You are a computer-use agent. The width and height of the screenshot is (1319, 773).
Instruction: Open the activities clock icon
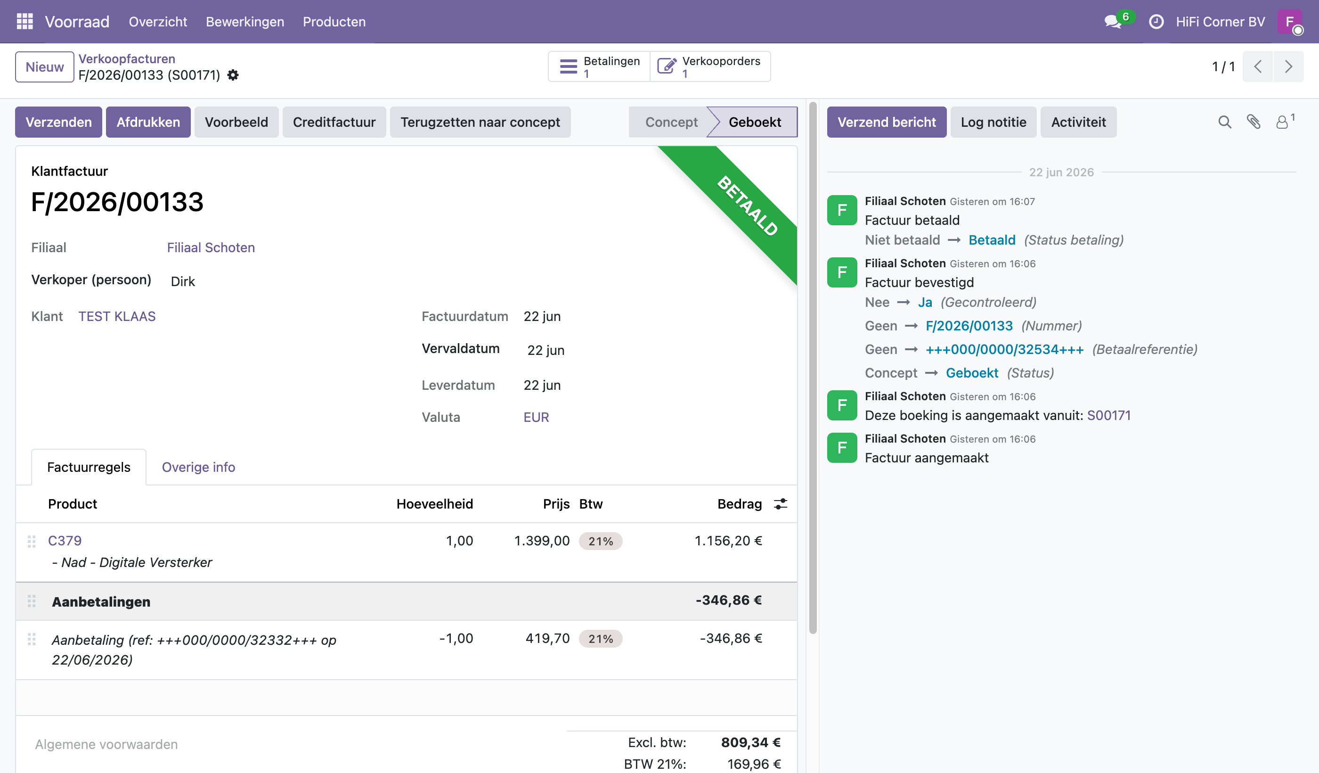1156,22
